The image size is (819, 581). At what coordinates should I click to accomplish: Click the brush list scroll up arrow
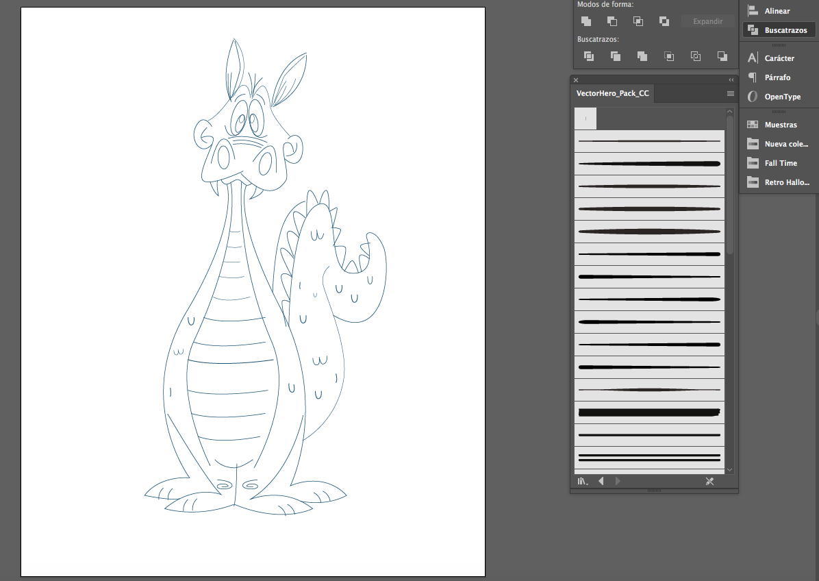(730, 111)
